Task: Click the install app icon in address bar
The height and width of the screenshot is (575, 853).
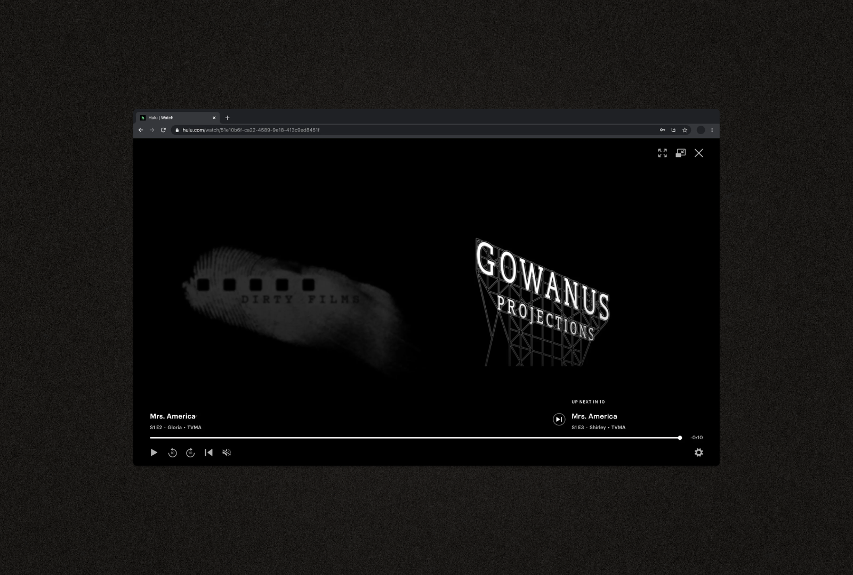Action: pyautogui.click(x=673, y=130)
